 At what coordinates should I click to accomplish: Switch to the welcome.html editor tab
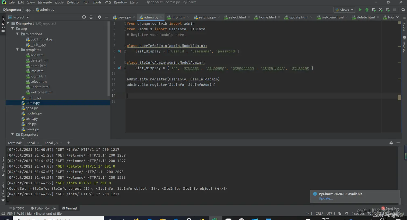(330, 17)
